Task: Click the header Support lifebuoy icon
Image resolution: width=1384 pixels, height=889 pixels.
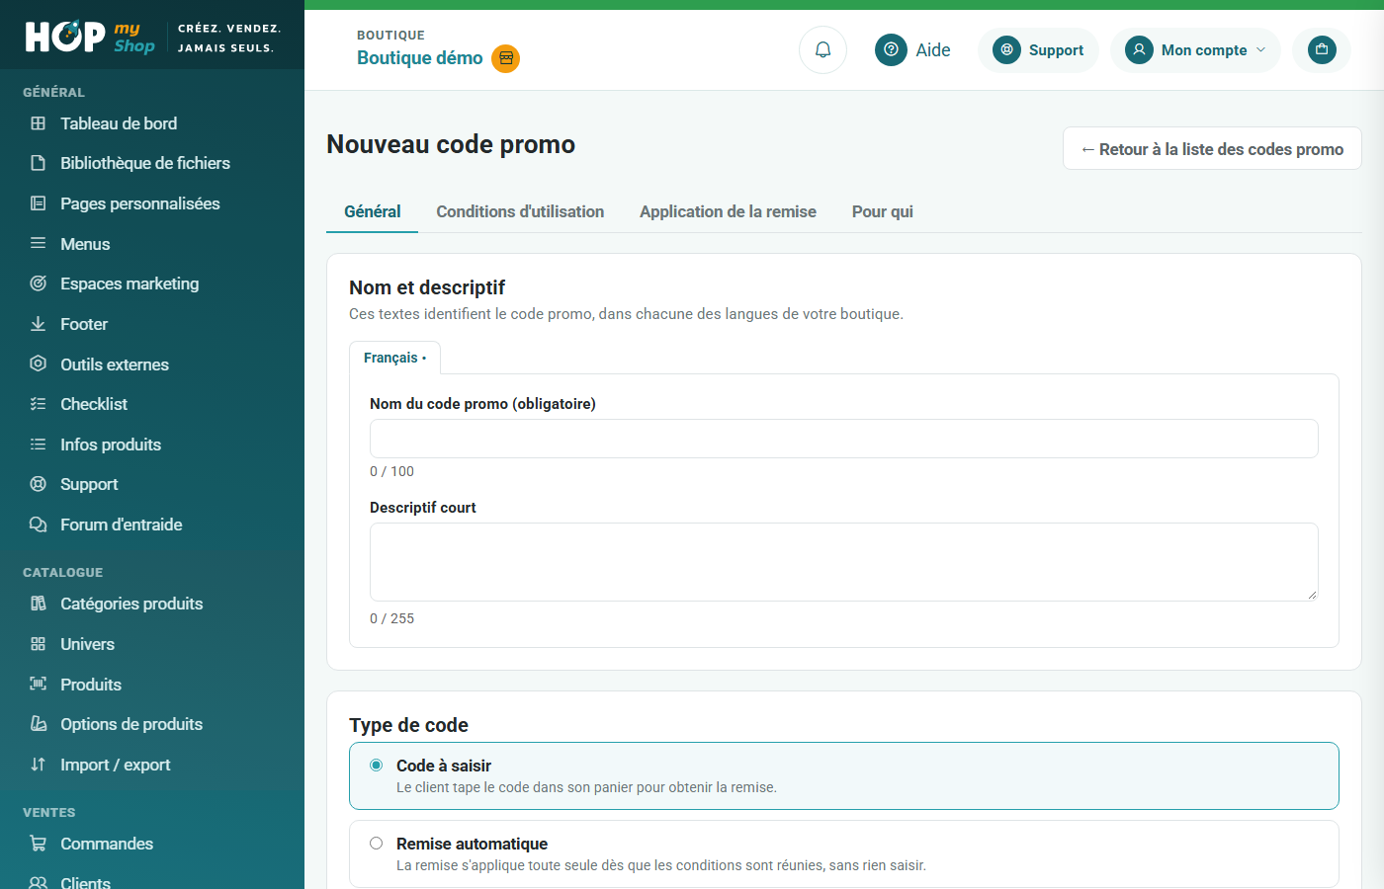Action: click(x=1006, y=49)
